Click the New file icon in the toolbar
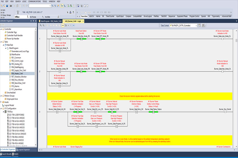Screen dimensions: 238x158 tap(2, 6)
